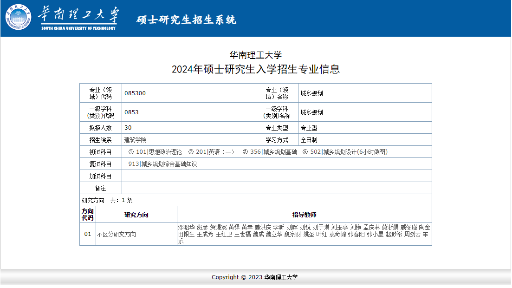Click the 不区分研究方向 research direction cell
Screen dimensions: 512x288
pos(117,235)
